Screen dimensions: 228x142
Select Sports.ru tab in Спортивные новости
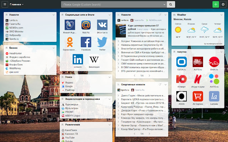pyautogui.click(x=124, y=91)
